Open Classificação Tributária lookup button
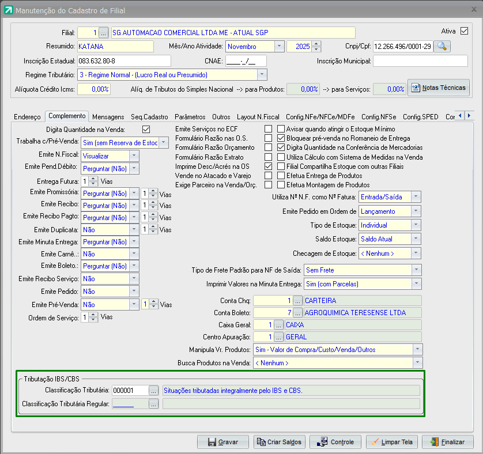 [x=153, y=391]
